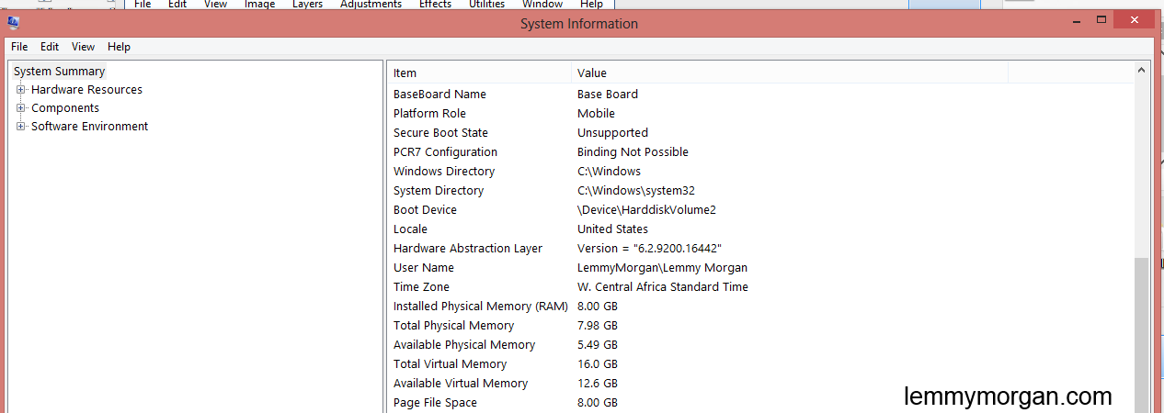
Task: Select the BaseBoard Name row
Action: 760,95
